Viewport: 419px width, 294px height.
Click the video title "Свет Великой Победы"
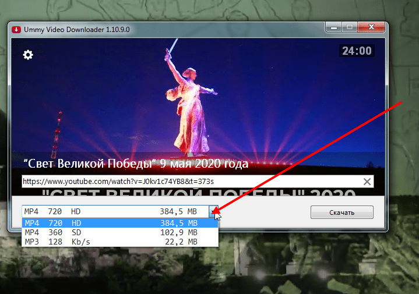point(135,163)
